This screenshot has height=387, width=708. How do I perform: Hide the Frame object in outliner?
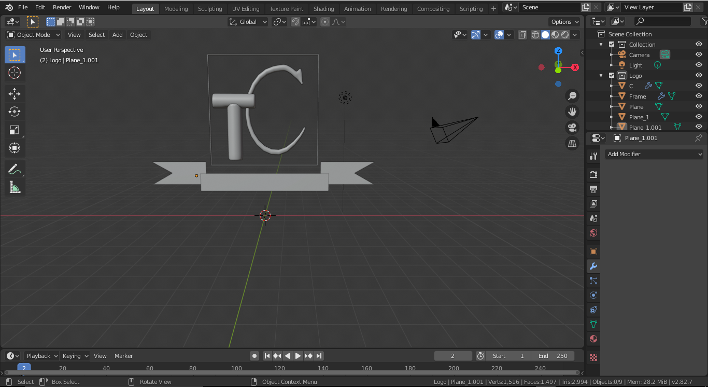699,96
